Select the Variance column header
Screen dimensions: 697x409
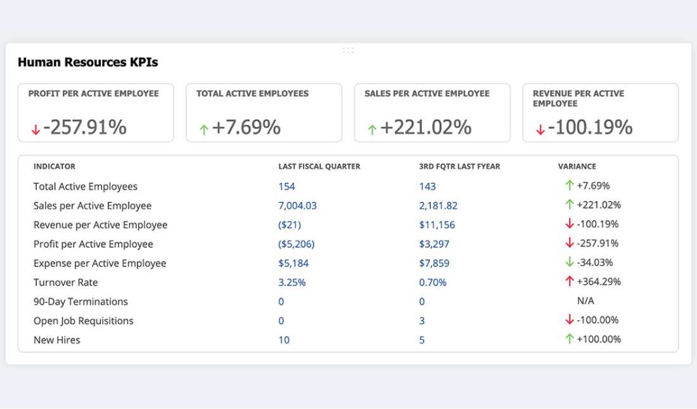(x=577, y=167)
